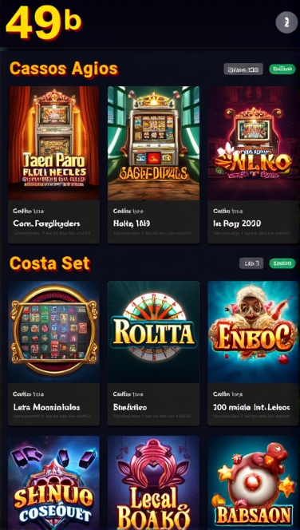This screenshot has height=530, width=300.
Task: Click the green button beside Cassos Agios
Action: click(282, 69)
